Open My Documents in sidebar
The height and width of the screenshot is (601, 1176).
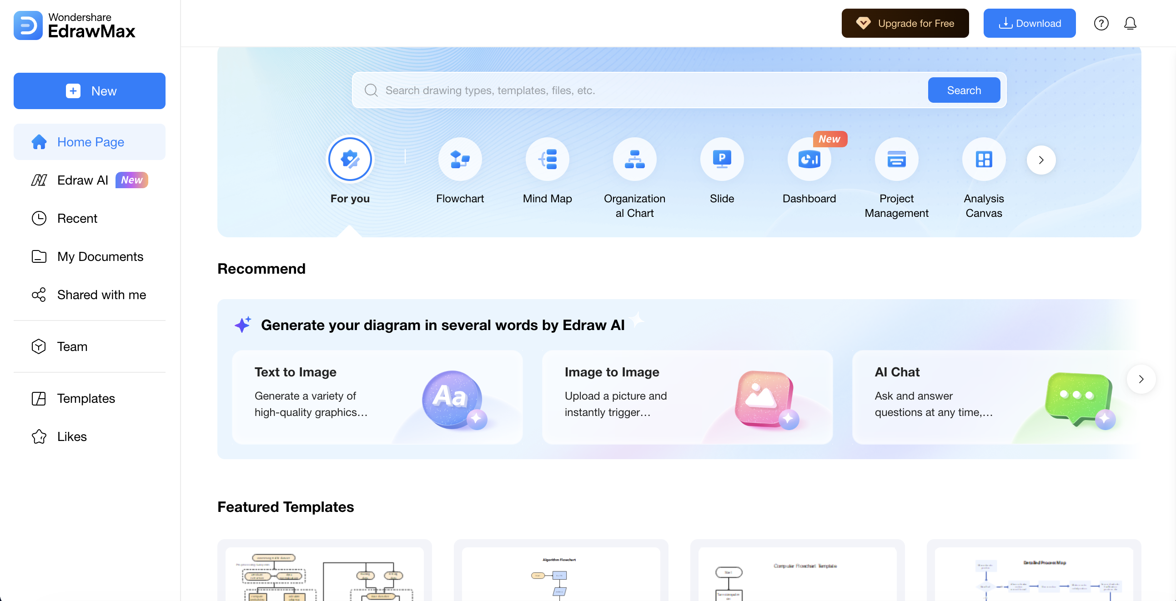click(100, 256)
